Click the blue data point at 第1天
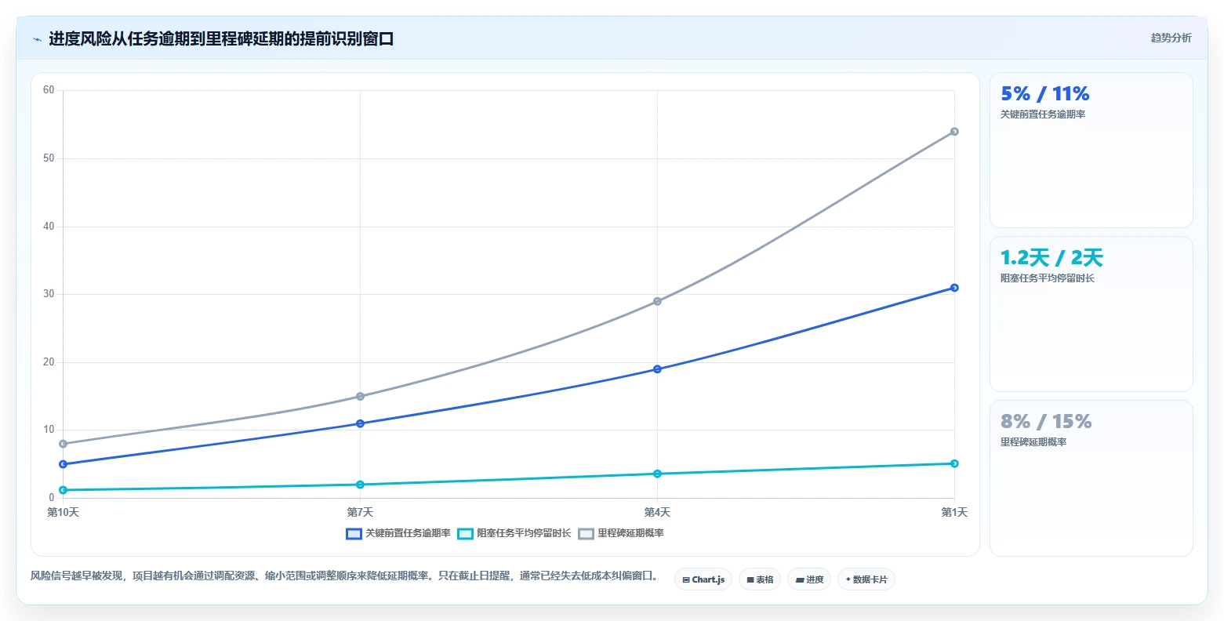1224x621 pixels. 954,288
